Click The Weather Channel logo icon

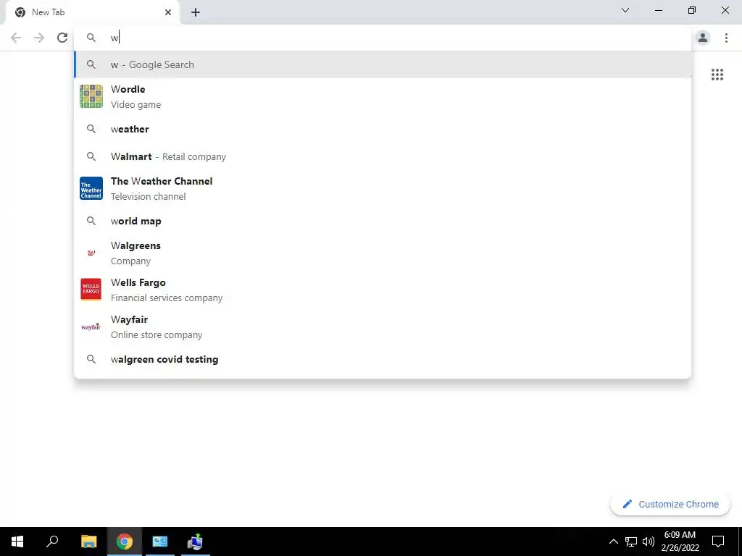click(91, 188)
